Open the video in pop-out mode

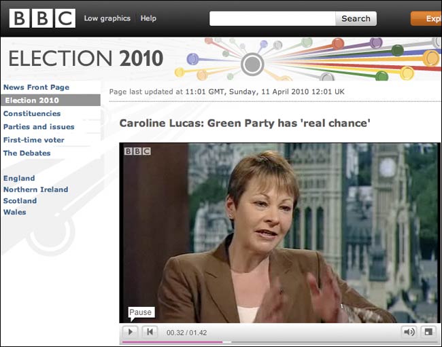428,332
